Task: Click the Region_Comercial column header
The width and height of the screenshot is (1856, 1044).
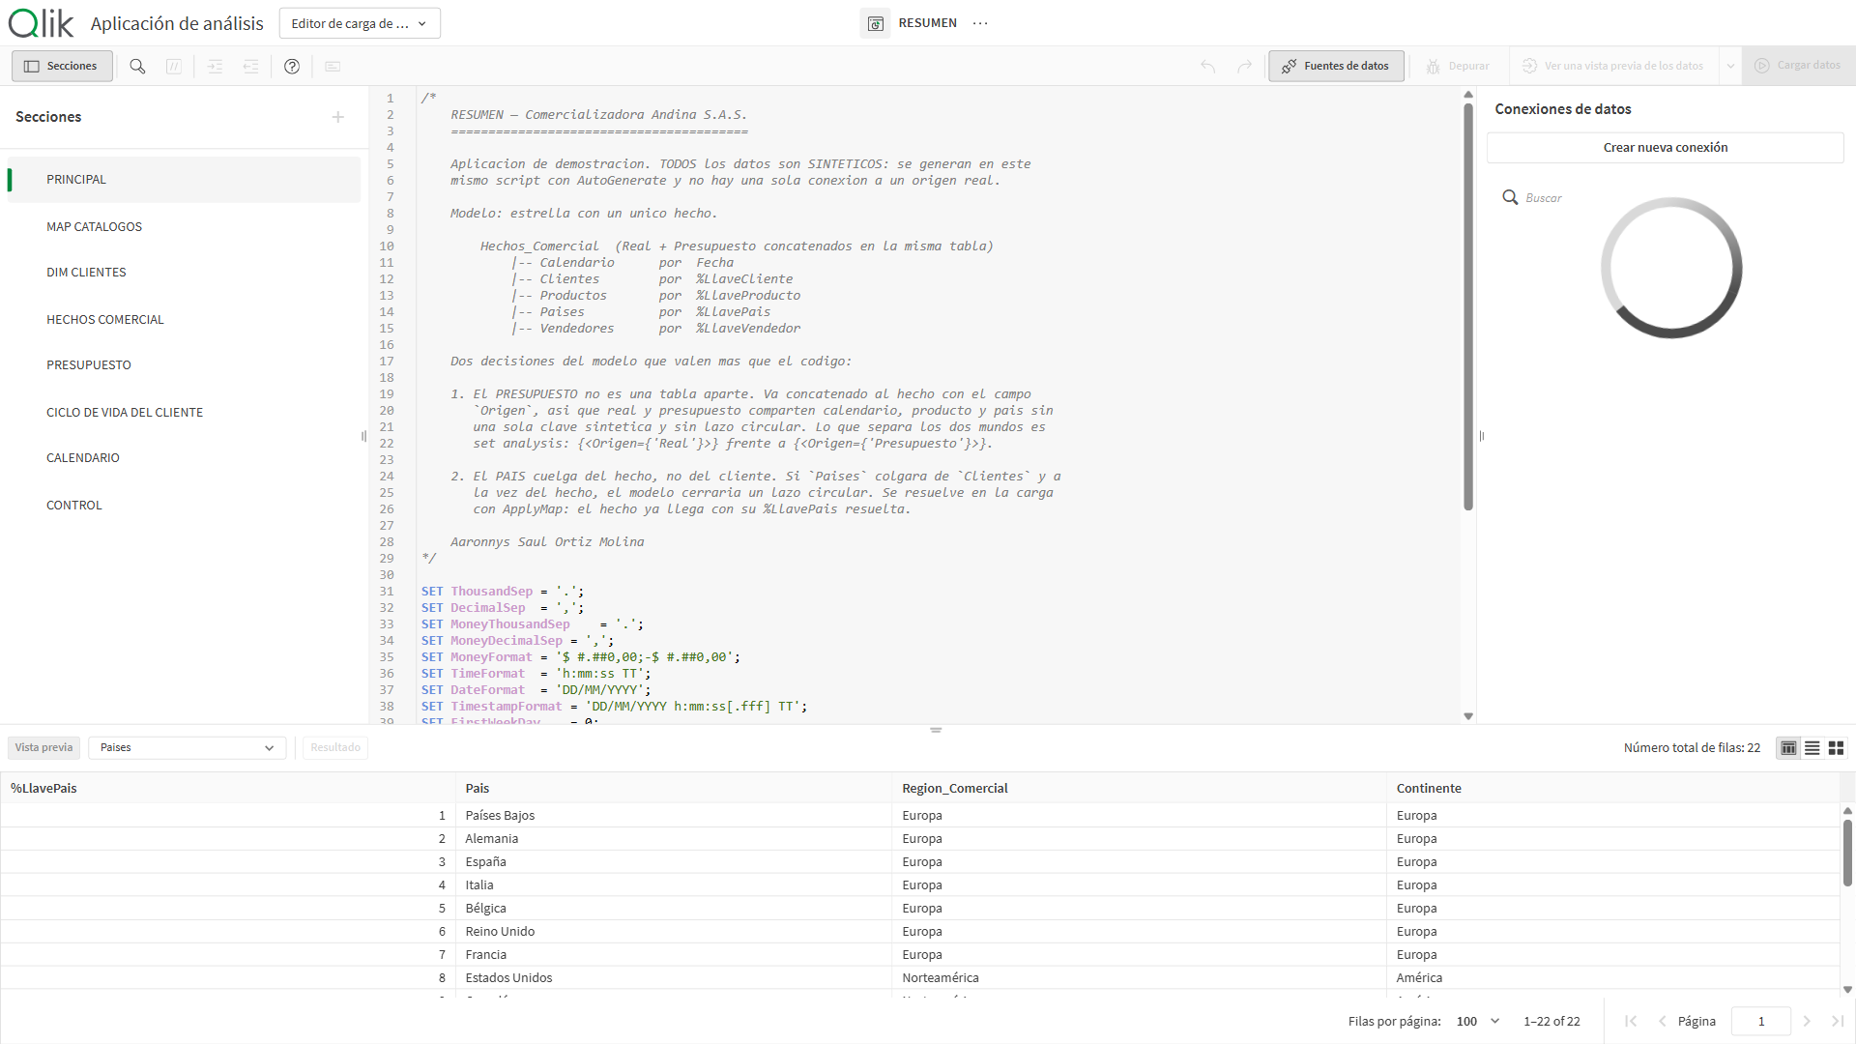Action: pos(1139,788)
